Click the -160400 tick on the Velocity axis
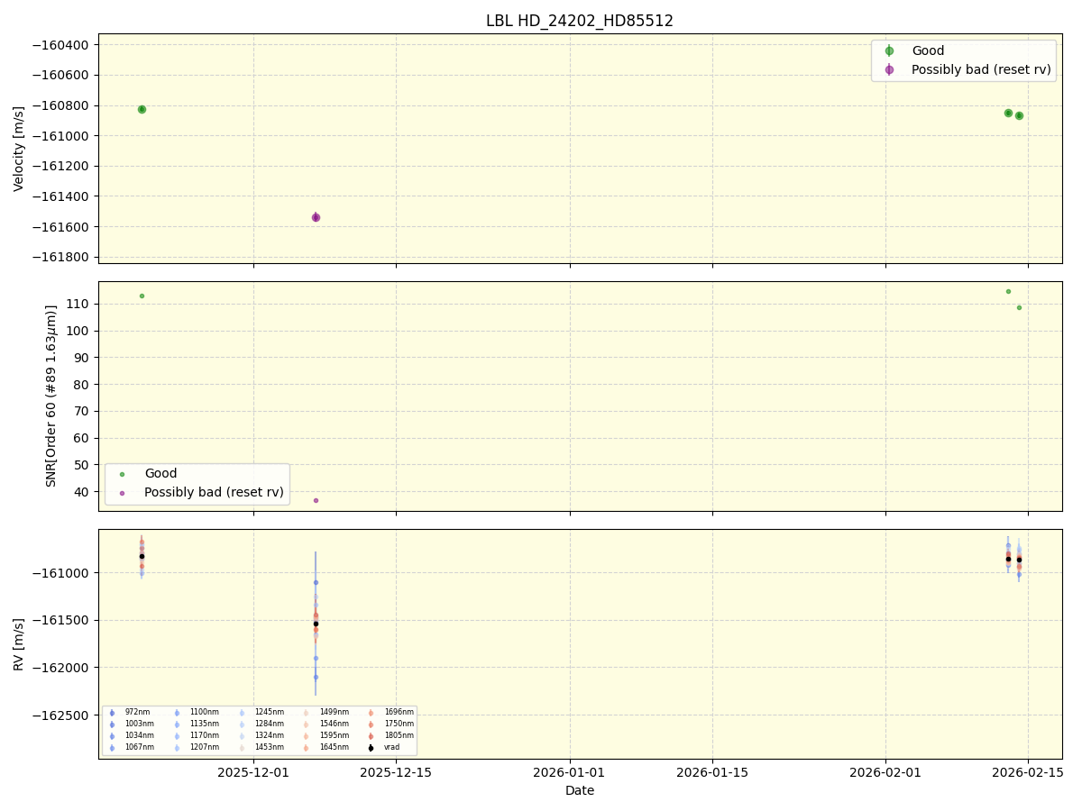The width and height of the screenshot is (1082, 811). coord(60,45)
